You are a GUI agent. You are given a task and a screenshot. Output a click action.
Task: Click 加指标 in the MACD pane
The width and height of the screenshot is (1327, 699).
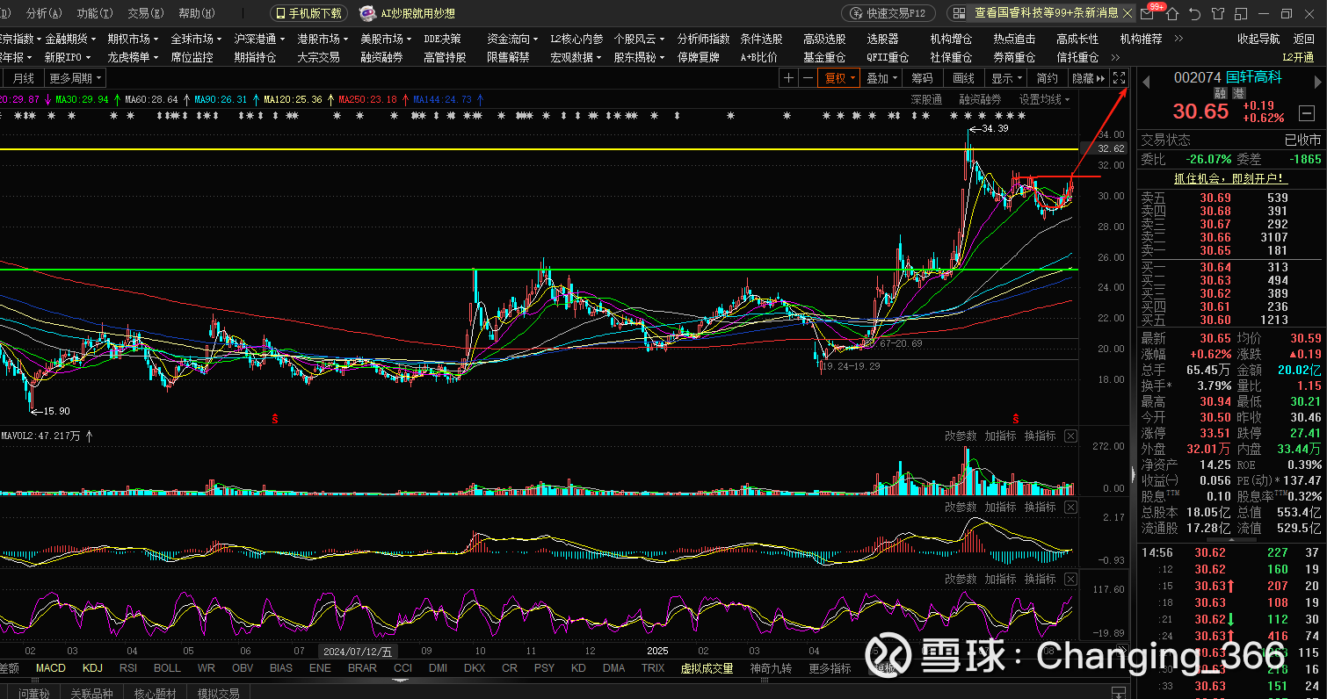click(x=1000, y=507)
